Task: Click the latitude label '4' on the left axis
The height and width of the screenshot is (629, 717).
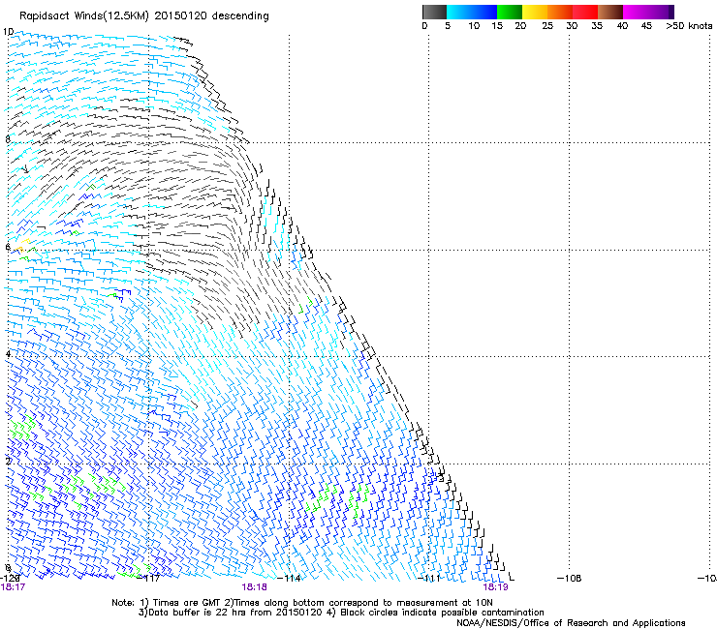Action: point(8,353)
